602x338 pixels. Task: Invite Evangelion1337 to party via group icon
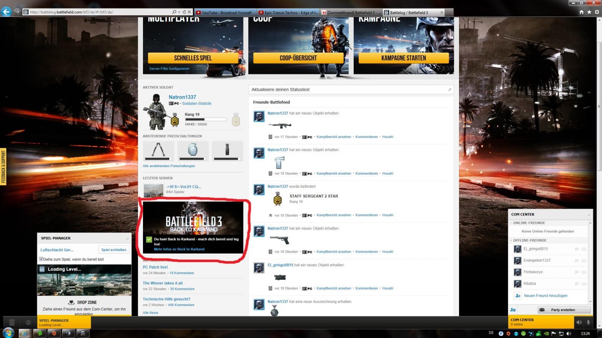tap(584, 261)
